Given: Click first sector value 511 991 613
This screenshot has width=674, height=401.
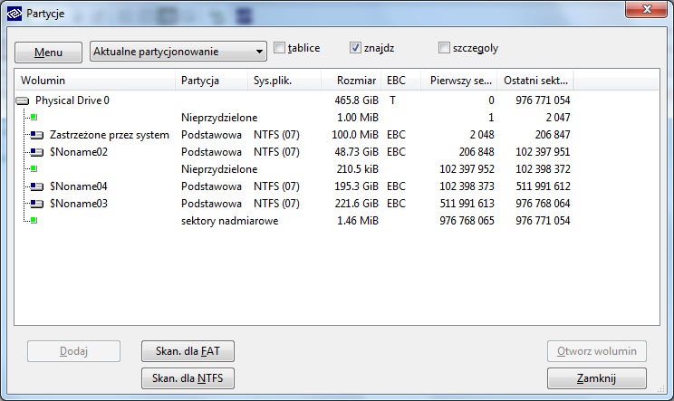Looking at the screenshot, I should click(x=467, y=204).
